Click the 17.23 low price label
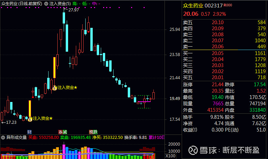268x159 pixels. pos(11,122)
